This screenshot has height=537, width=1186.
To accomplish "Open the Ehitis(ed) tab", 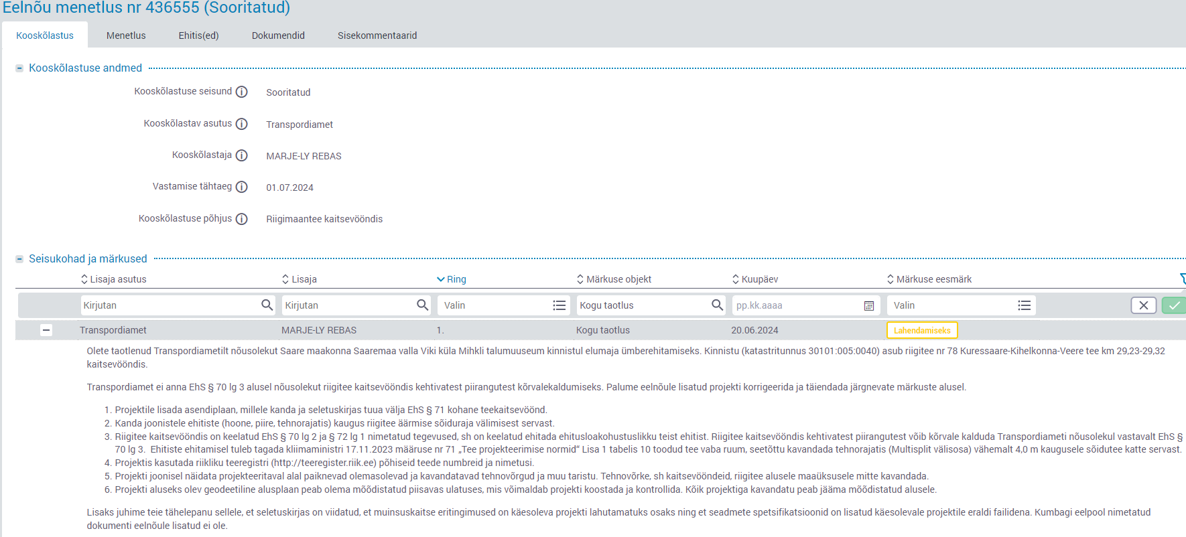I will click(x=198, y=35).
